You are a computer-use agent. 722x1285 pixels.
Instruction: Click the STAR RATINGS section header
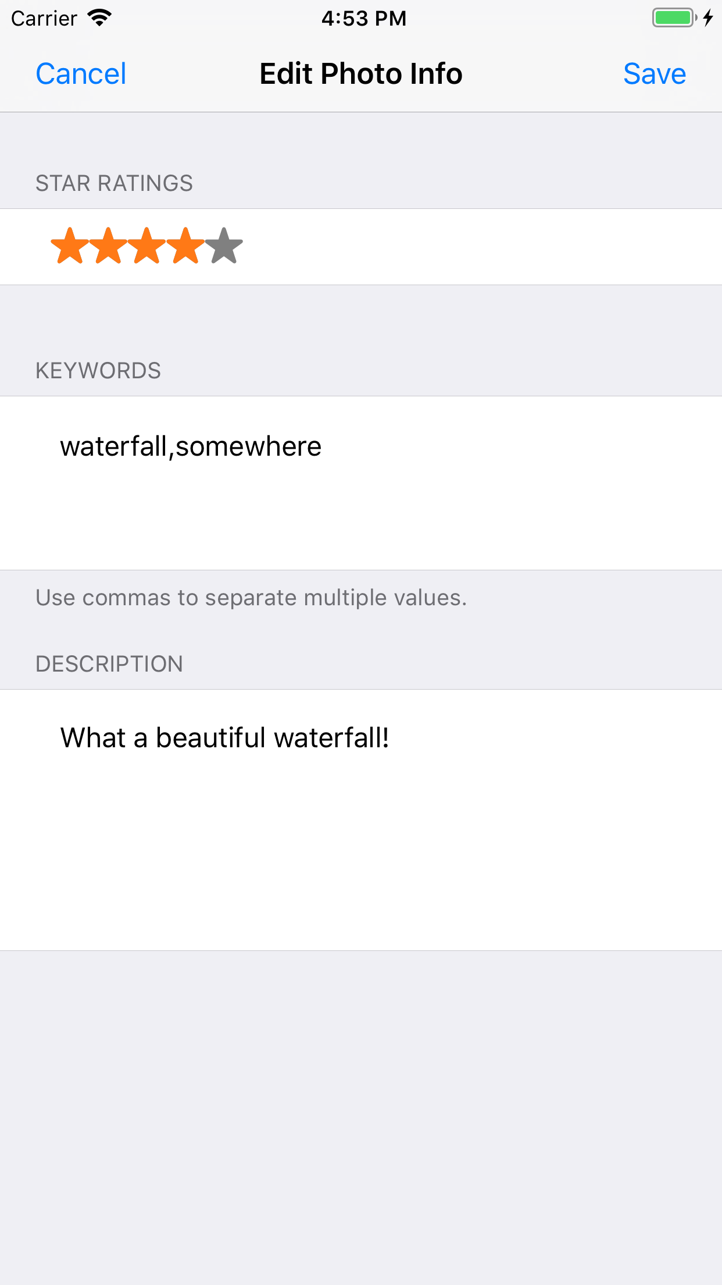click(114, 183)
